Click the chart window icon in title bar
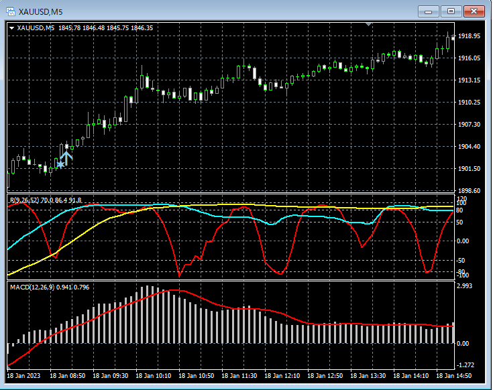Screen dimensions: 493x390 point(11,11)
